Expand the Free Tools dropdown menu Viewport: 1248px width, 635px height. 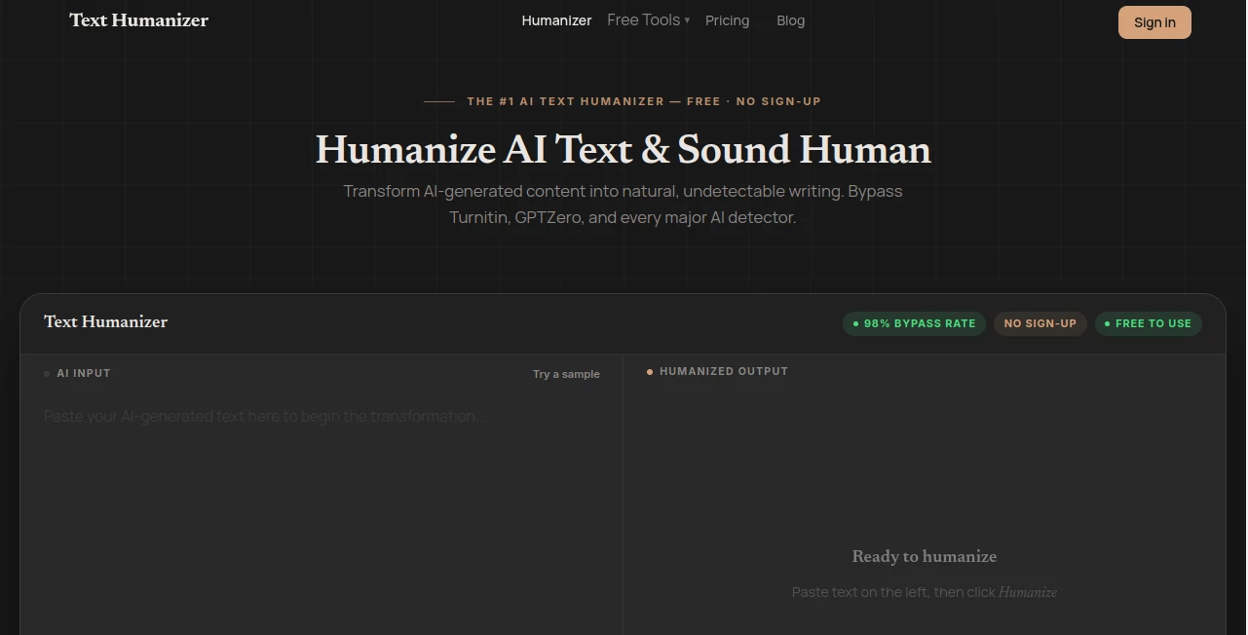point(648,19)
